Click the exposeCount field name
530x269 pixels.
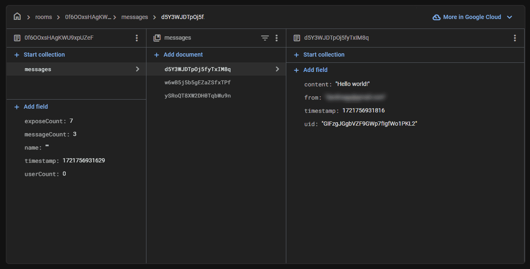(45, 121)
